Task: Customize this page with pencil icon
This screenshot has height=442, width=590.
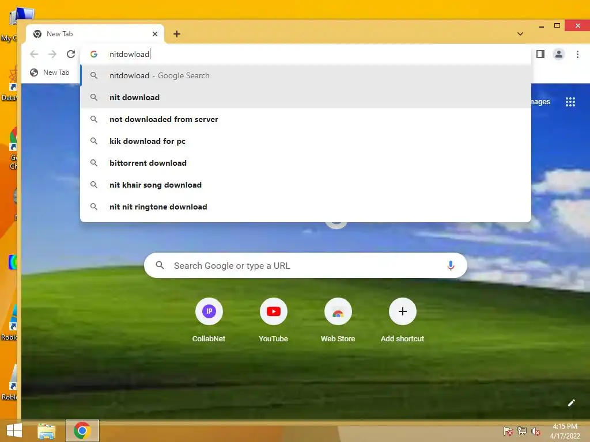Action: pyautogui.click(x=571, y=403)
